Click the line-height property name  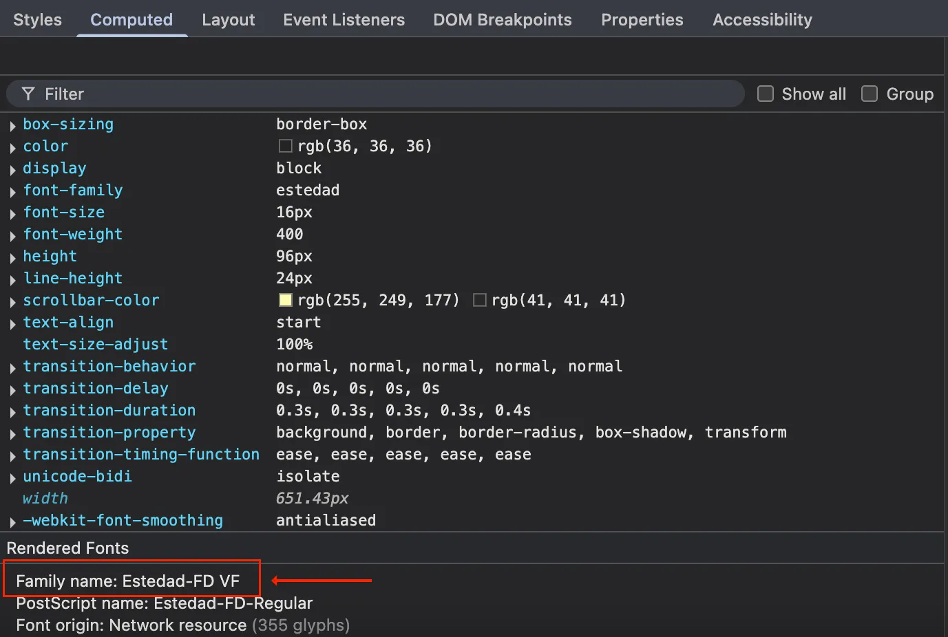[72, 278]
